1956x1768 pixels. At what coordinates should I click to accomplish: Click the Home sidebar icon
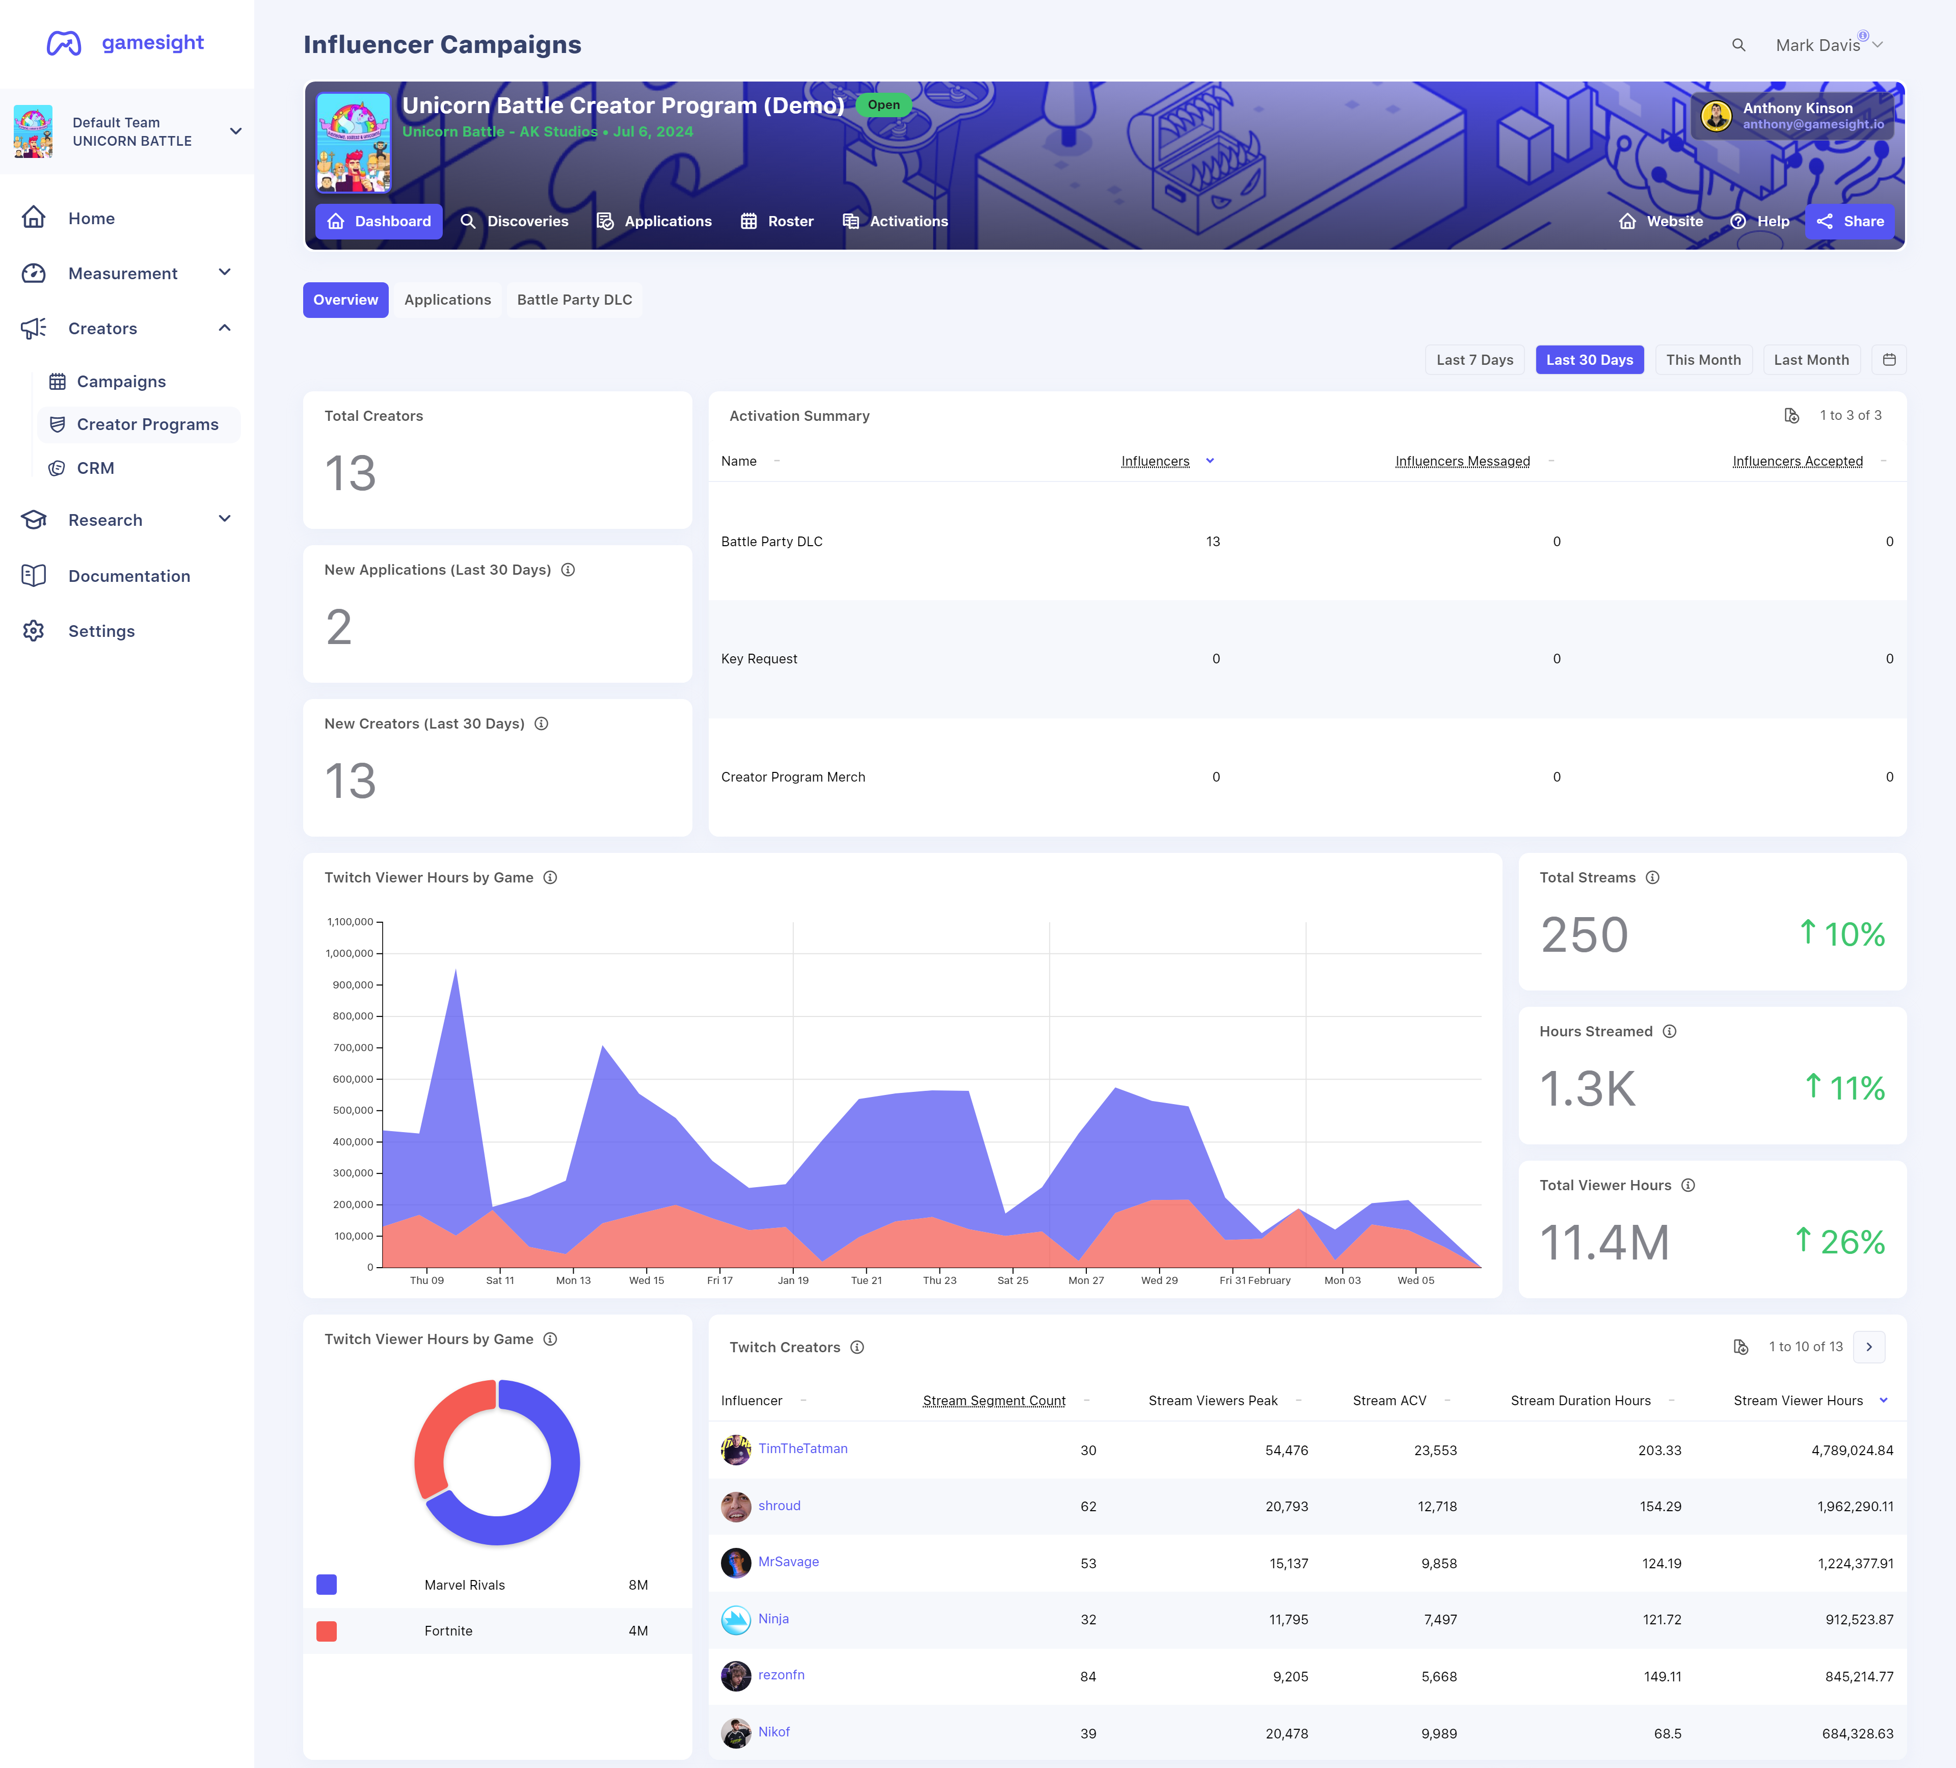pyautogui.click(x=34, y=219)
